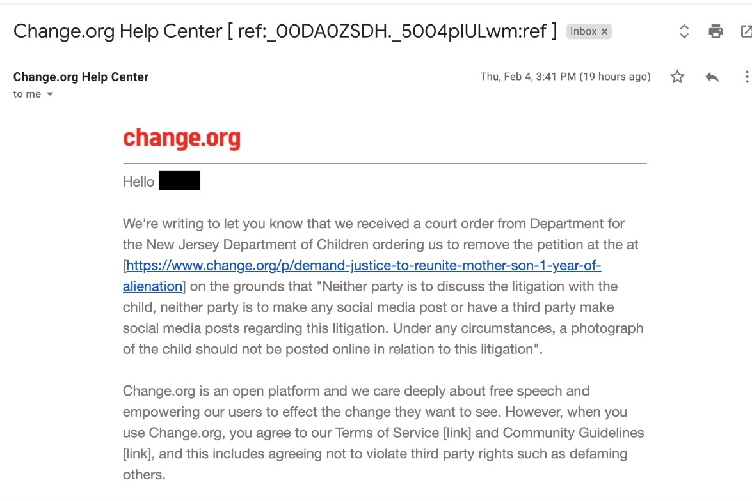Click the red change.org logo
Viewport: 752px width, 501px height.
[x=182, y=139]
